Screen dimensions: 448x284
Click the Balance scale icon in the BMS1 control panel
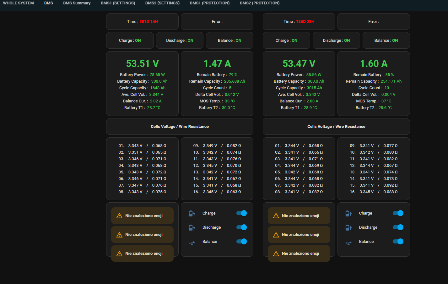(x=192, y=243)
